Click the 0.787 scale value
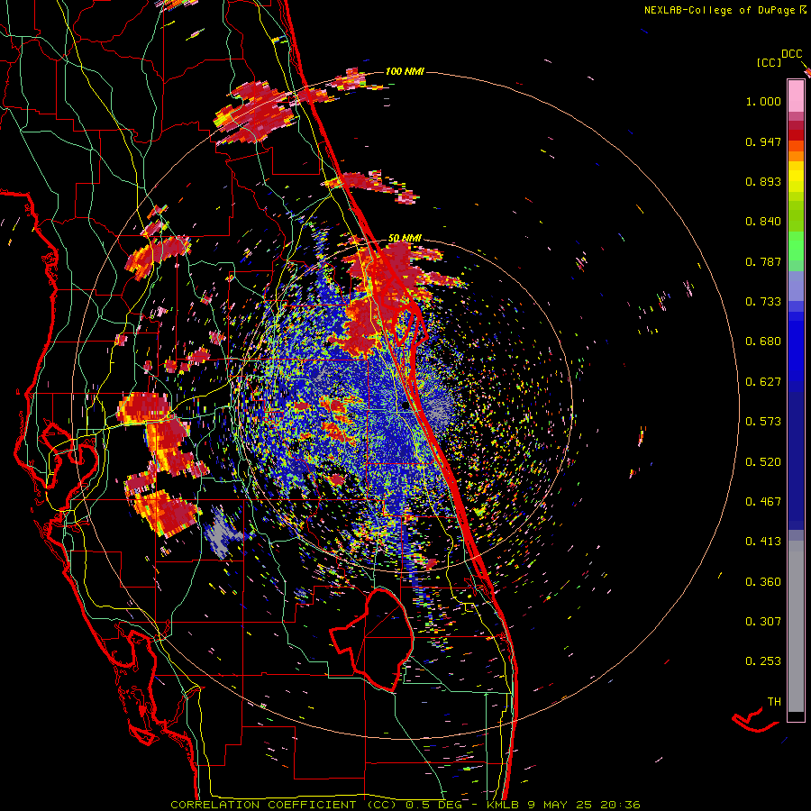The width and height of the screenshot is (811, 811). [763, 261]
